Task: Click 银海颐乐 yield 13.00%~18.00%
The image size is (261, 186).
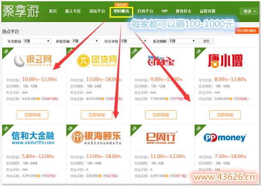Action: [104, 157]
